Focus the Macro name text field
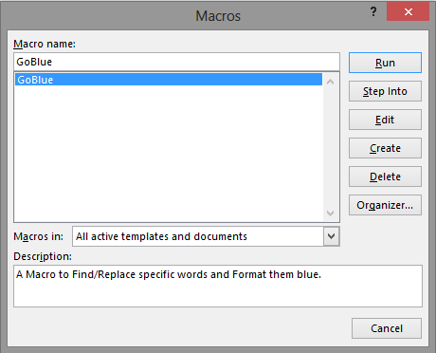The width and height of the screenshot is (436, 353). (176, 62)
